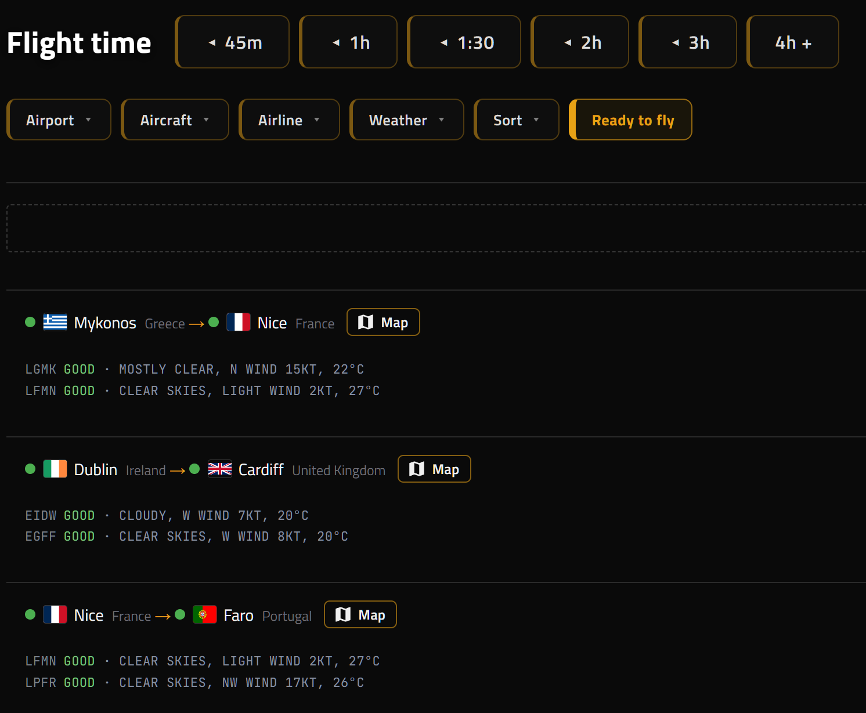
Task: Choose the 4h + flight time filter
Action: click(x=793, y=42)
